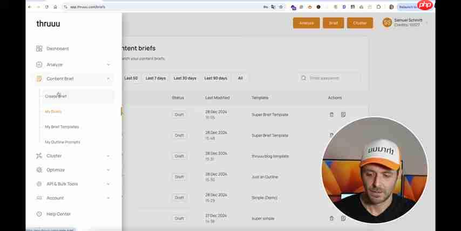Click the Draft badge in the Just an Outline row
The width and height of the screenshot is (461, 231).
point(179,177)
